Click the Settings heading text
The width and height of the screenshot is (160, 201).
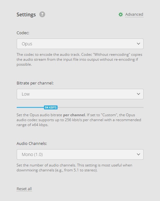click(26, 14)
